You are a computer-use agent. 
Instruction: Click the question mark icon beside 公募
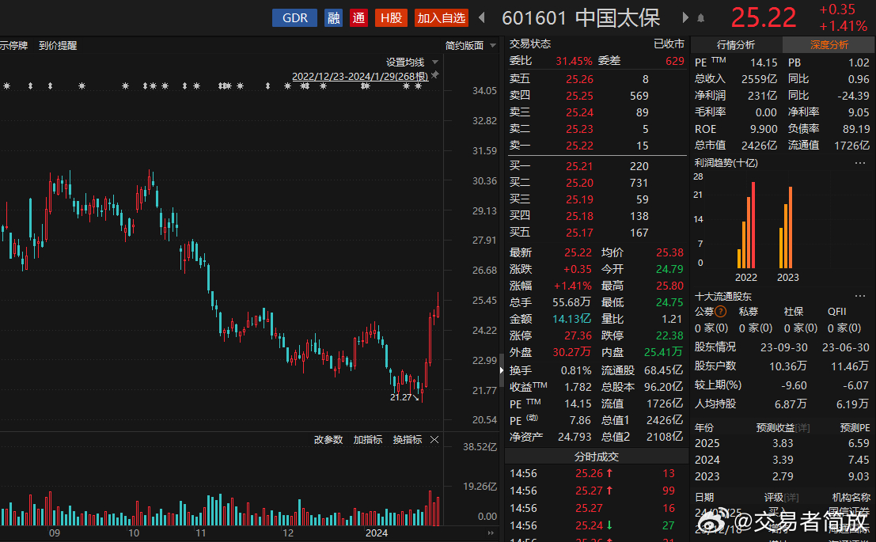[721, 312]
